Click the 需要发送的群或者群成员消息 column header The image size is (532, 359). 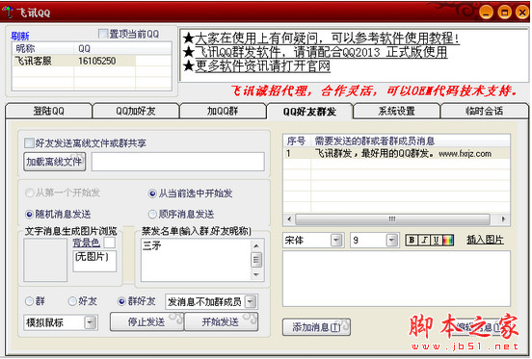click(410, 141)
